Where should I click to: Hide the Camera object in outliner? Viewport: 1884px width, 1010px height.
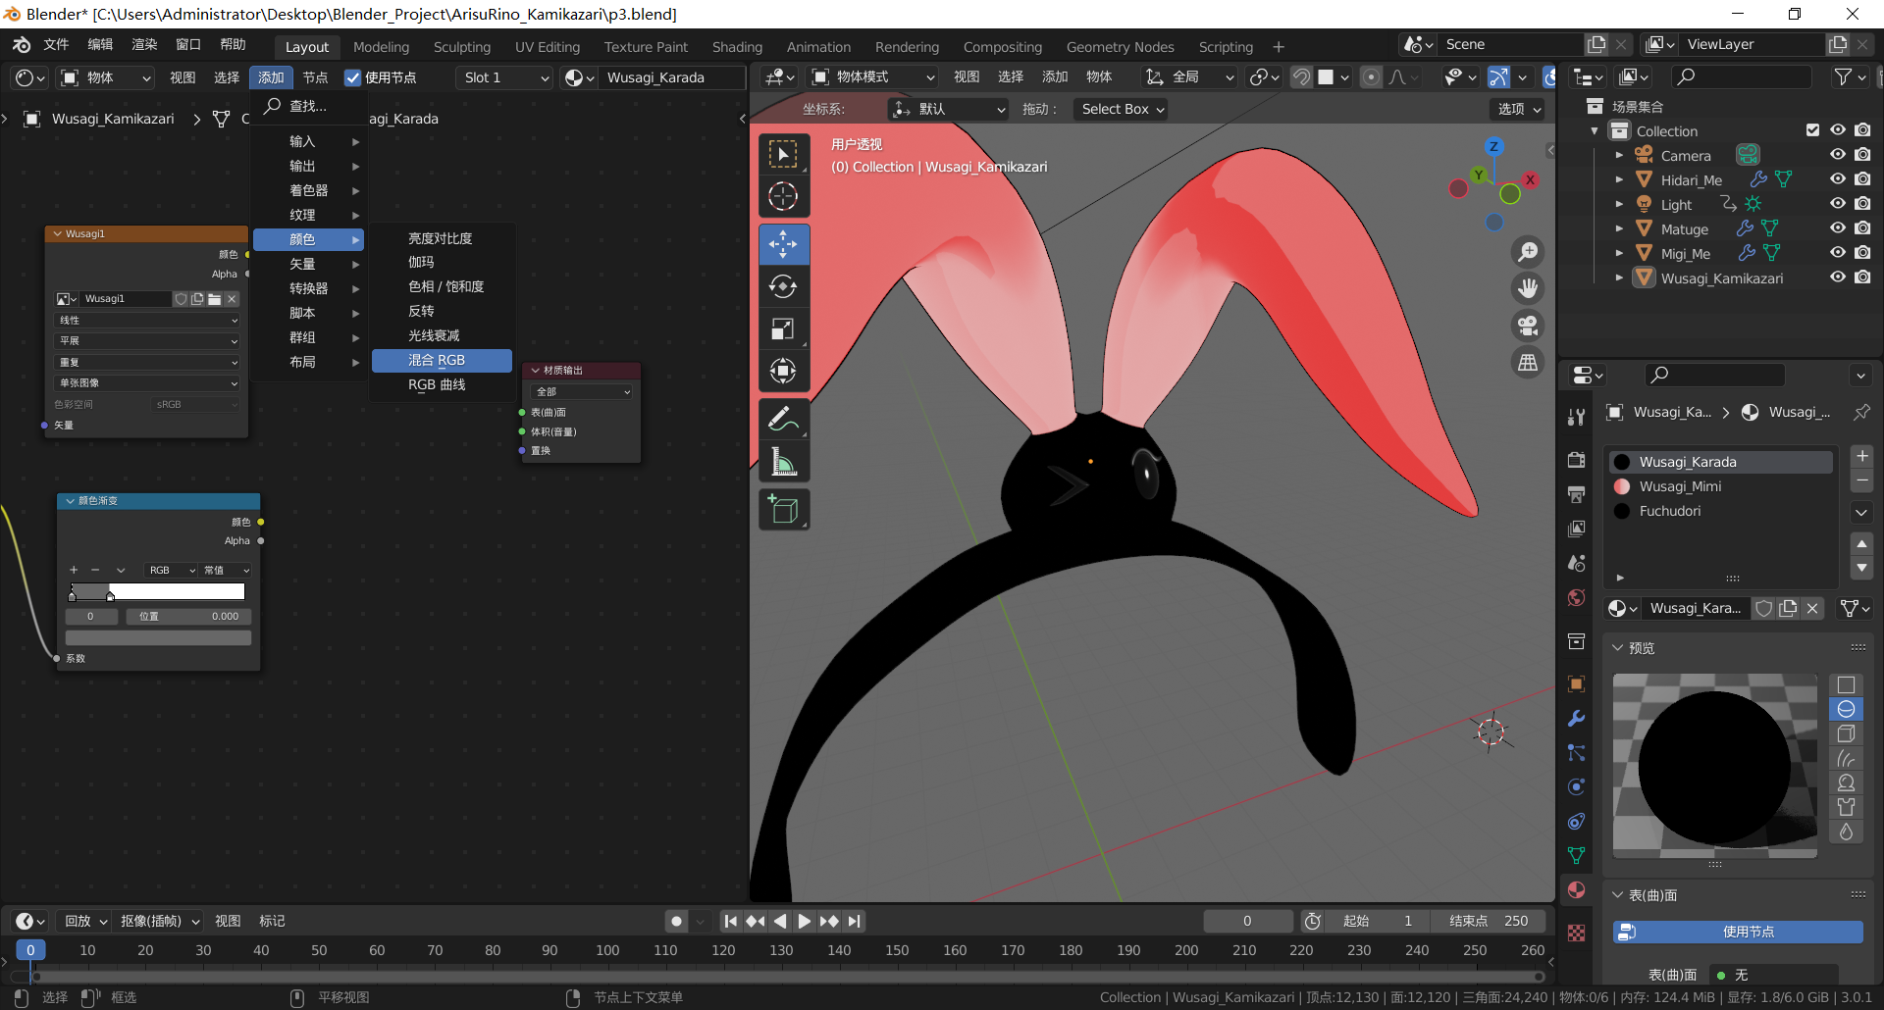coord(1838,155)
